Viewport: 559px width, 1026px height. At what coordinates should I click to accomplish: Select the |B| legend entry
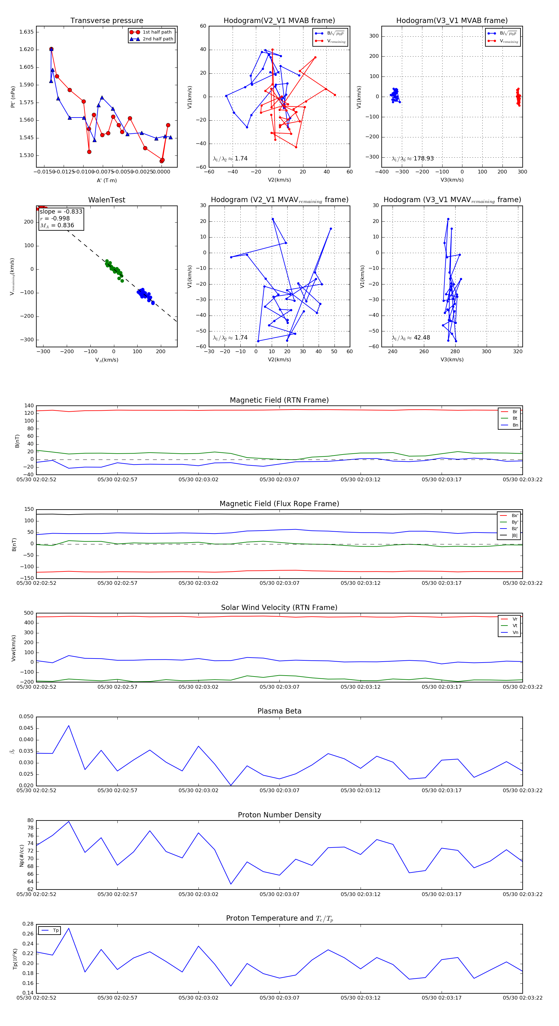tap(509, 536)
